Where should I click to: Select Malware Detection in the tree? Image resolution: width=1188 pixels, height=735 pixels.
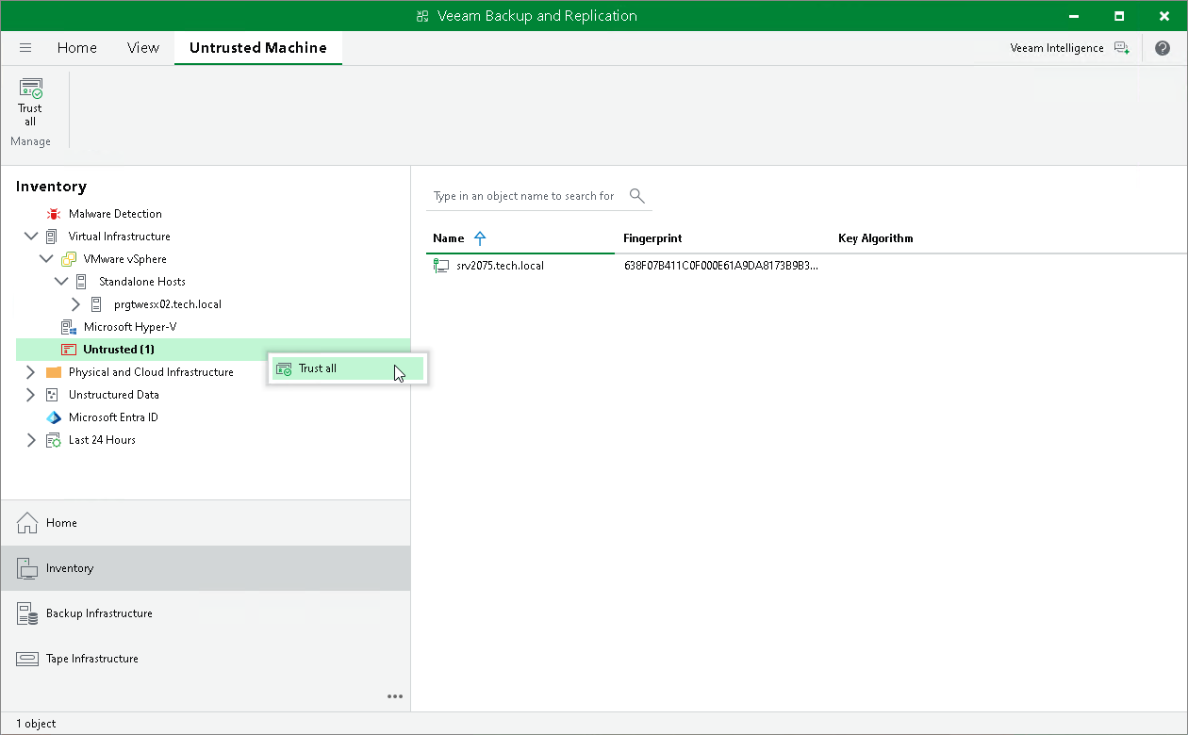pos(115,214)
